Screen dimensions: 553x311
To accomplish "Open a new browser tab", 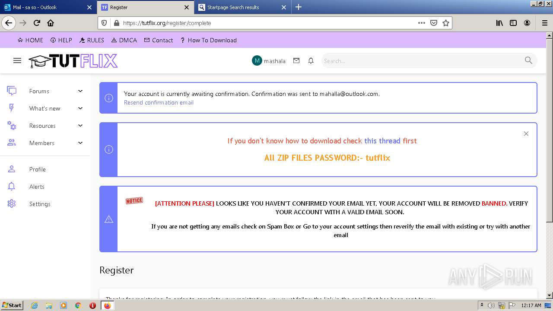I will point(299,7).
